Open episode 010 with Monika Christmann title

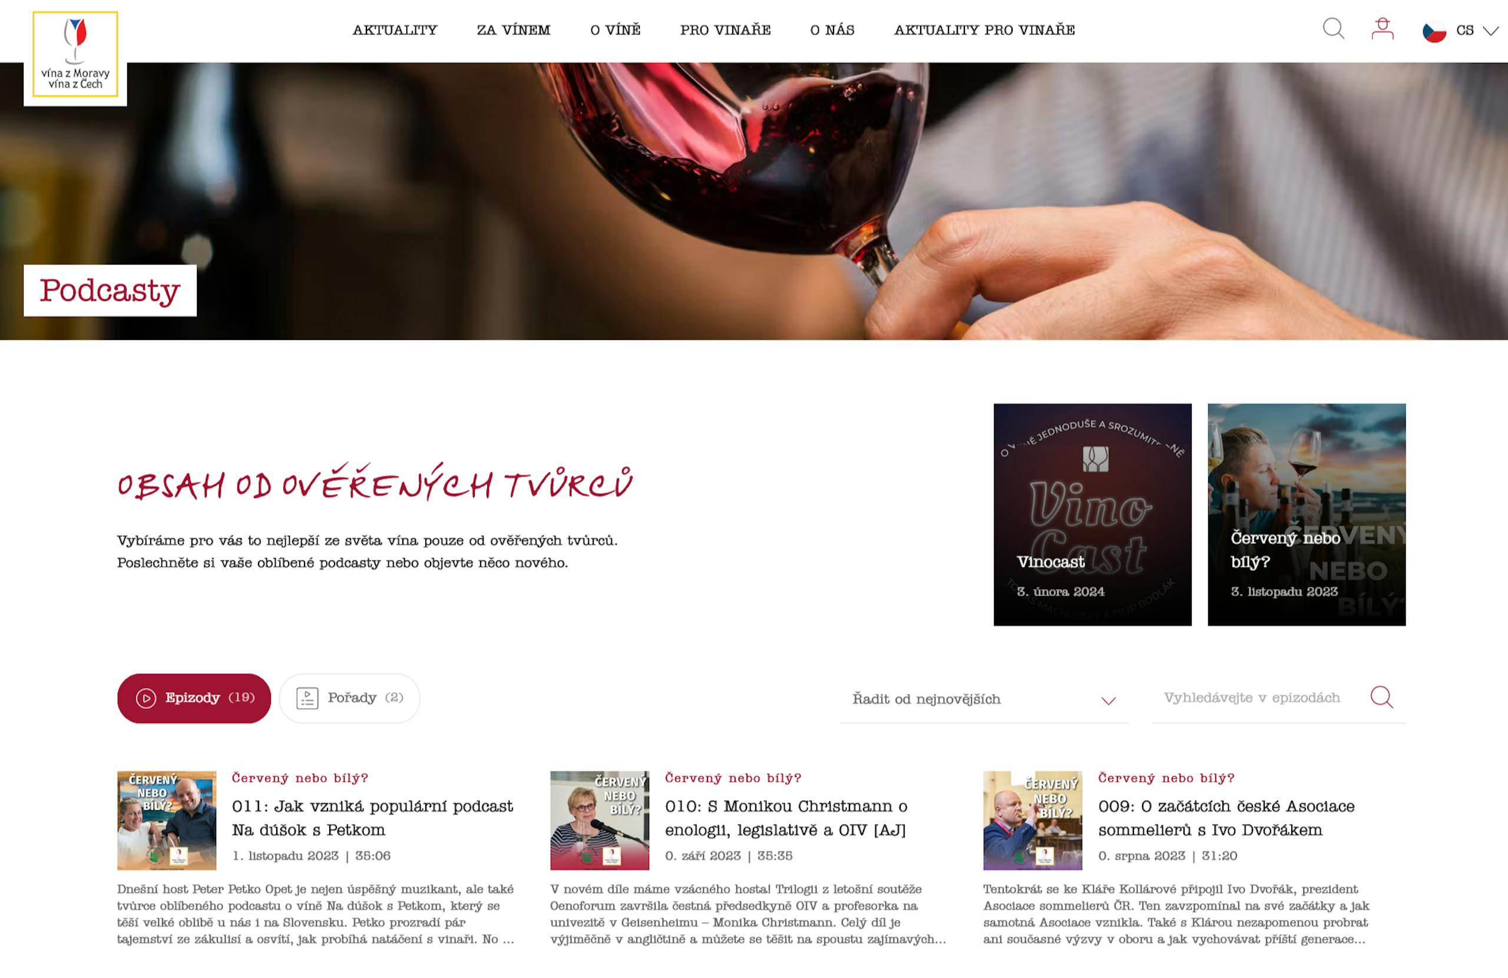[786, 818]
